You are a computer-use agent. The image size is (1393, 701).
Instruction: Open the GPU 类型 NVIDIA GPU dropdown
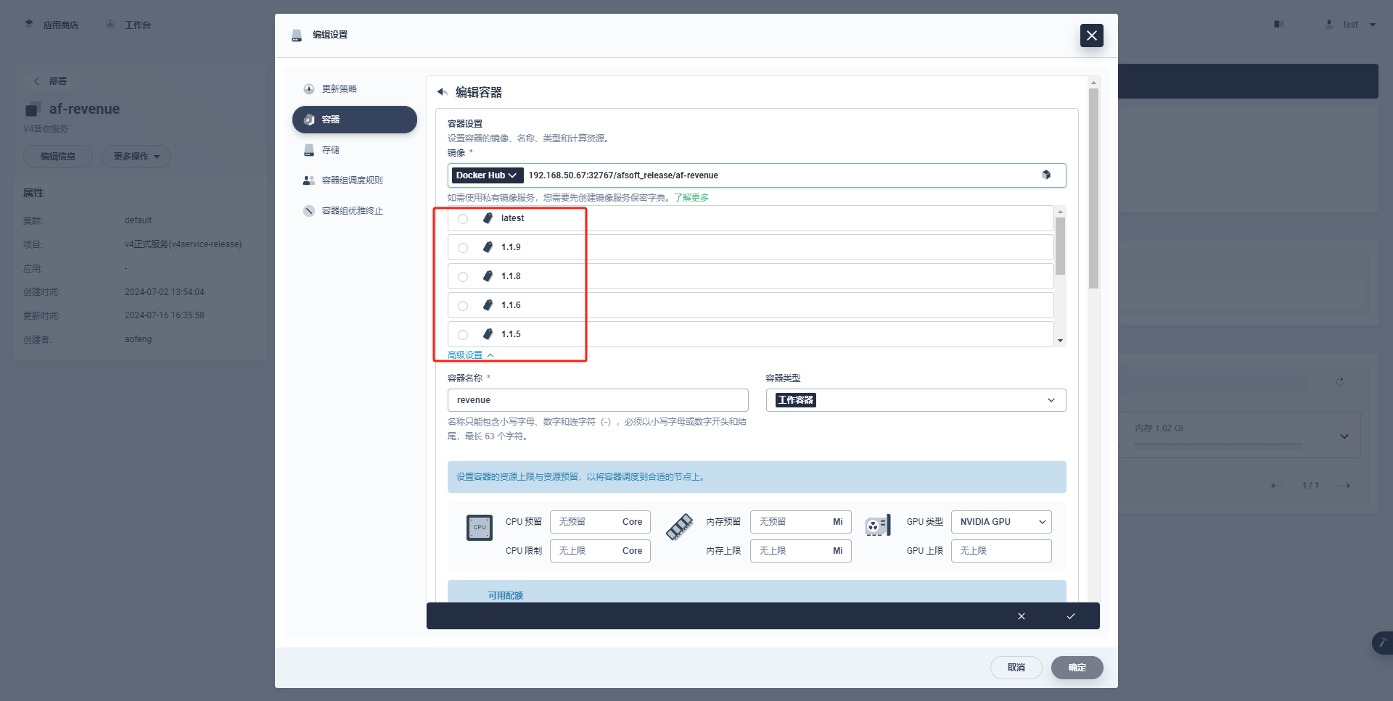coord(1001,522)
